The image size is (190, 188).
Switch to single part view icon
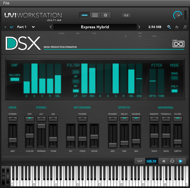(84, 15)
